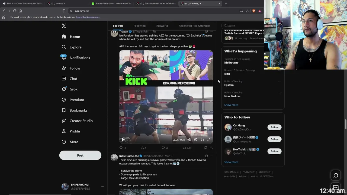Play the Ice Poseidon video
The height and width of the screenshot is (195, 347).
point(123,140)
